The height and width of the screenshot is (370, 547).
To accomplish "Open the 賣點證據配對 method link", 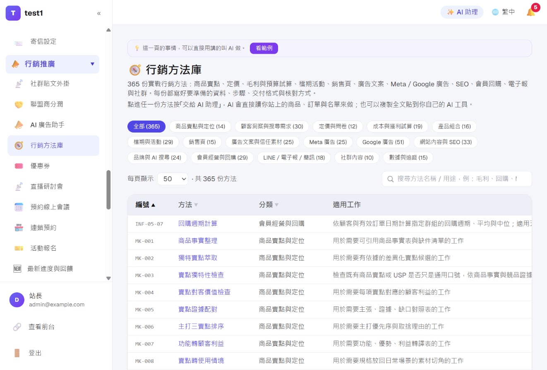I will click(x=198, y=309).
